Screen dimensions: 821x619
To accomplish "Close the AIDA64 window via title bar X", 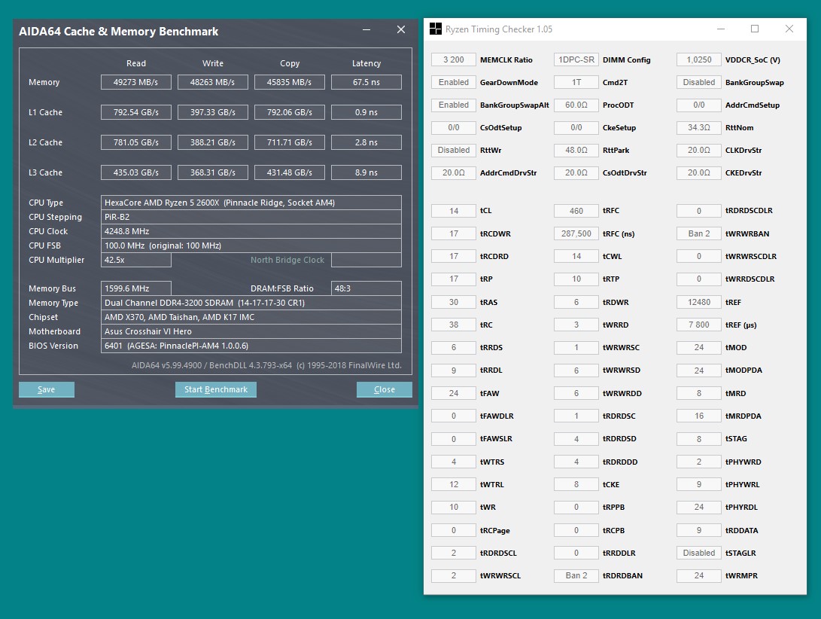I will pos(400,30).
